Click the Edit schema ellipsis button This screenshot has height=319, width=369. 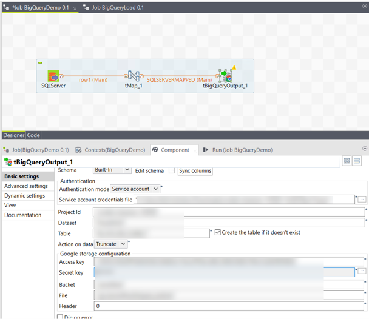tap(172, 170)
